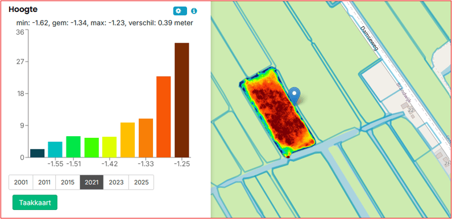Select the active 2021 year button
Image resolution: width=452 pixels, height=219 pixels.
[x=92, y=182]
